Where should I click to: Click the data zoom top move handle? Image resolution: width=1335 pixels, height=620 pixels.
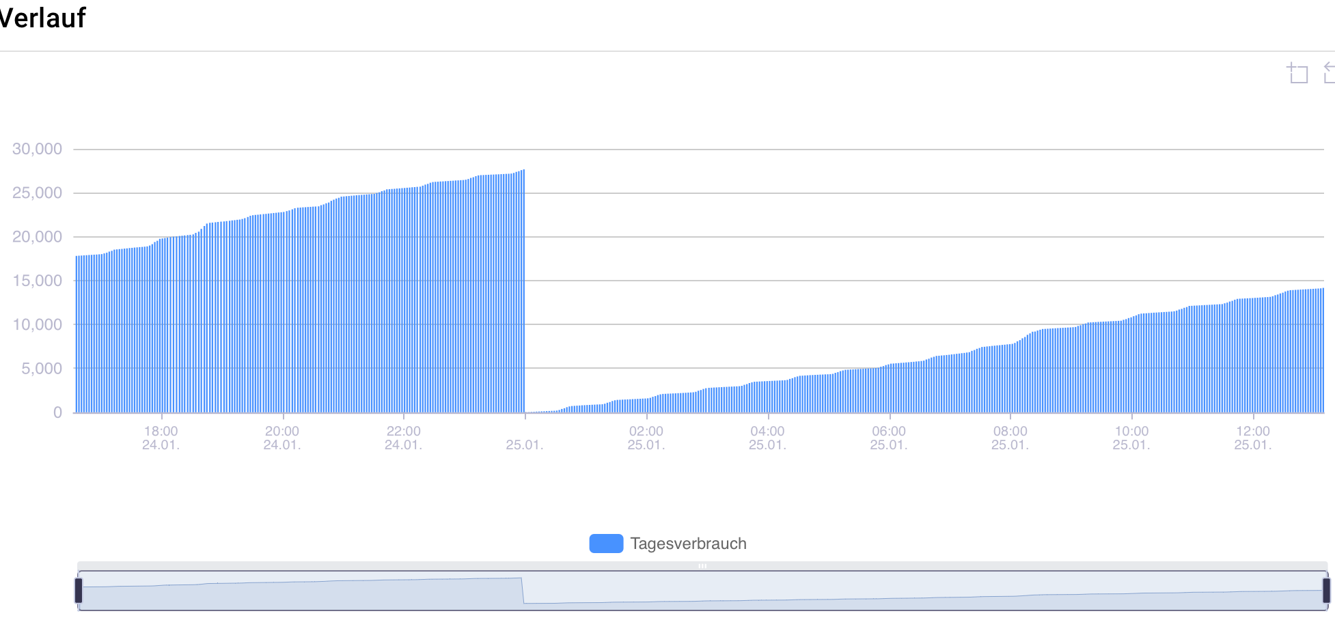[702, 566]
